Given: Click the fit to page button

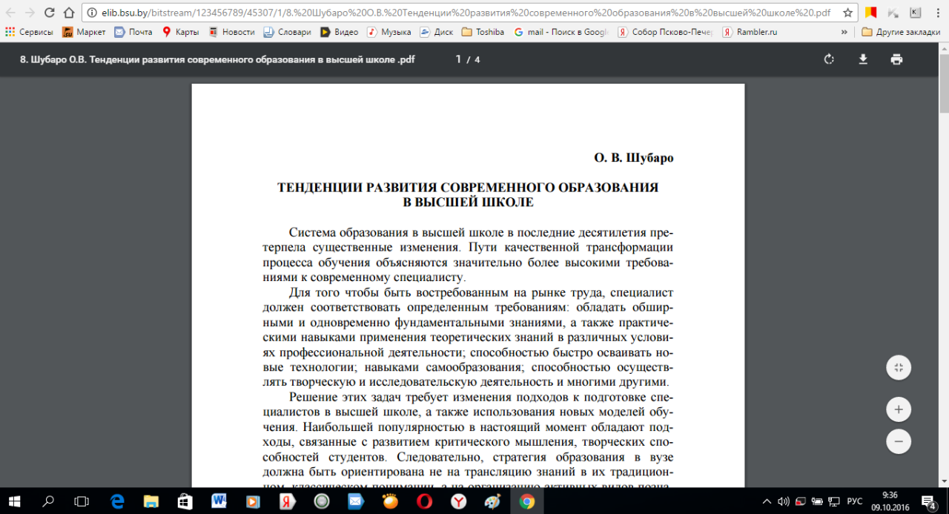Looking at the screenshot, I should pos(899,367).
